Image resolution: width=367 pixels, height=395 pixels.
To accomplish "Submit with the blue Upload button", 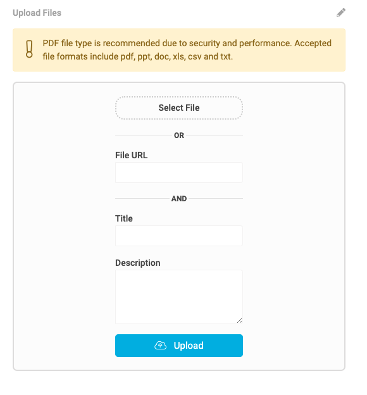I will [x=179, y=346].
